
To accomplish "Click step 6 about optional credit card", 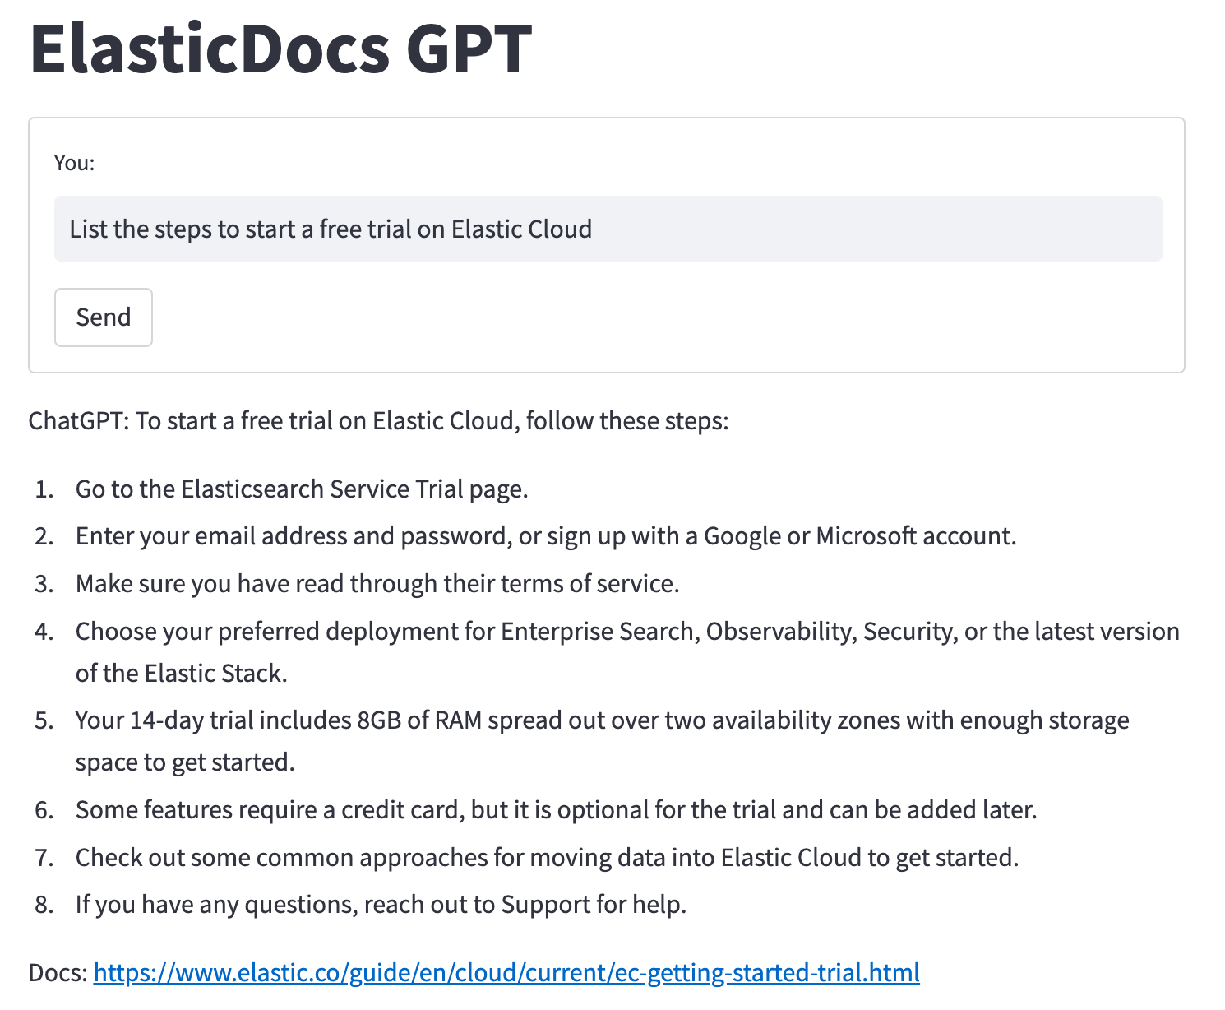I will pos(557,809).
